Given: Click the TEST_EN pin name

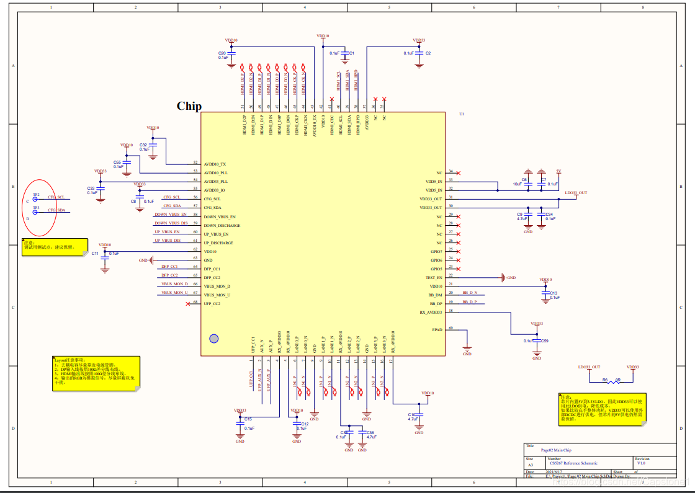Looking at the screenshot, I should 434,278.
